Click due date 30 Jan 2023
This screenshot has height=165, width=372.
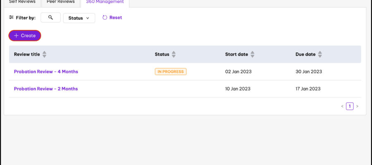coord(309,71)
